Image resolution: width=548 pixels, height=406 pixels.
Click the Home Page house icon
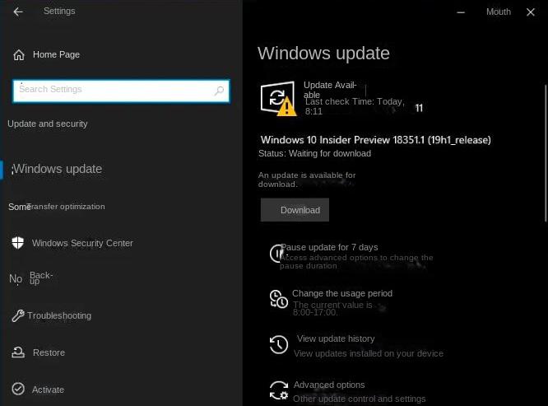pyautogui.click(x=19, y=55)
